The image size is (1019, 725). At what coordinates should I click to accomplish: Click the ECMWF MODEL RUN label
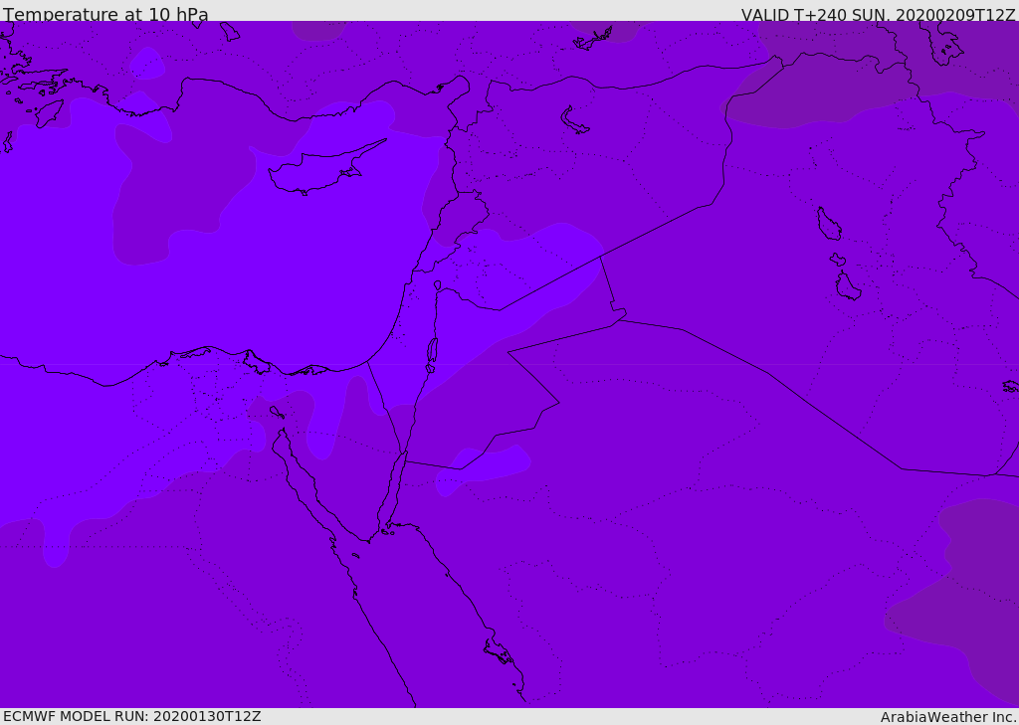pos(131,716)
